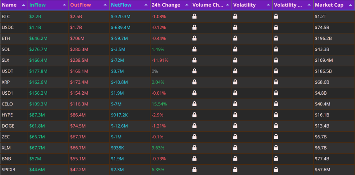Click the rightmost lock icon in the XLM row
The width and height of the screenshot is (355, 175).
point(276,148)
